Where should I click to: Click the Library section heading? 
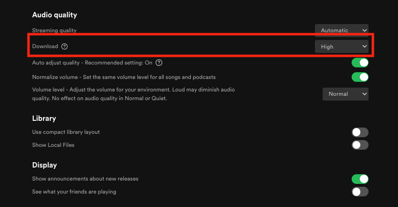tap(44, 118)
